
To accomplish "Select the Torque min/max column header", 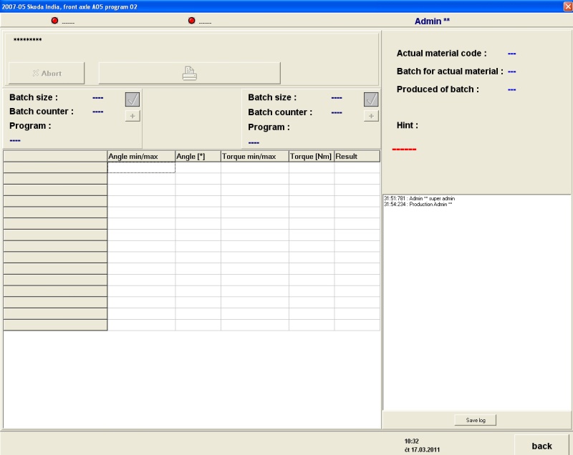I will [255, 156].
